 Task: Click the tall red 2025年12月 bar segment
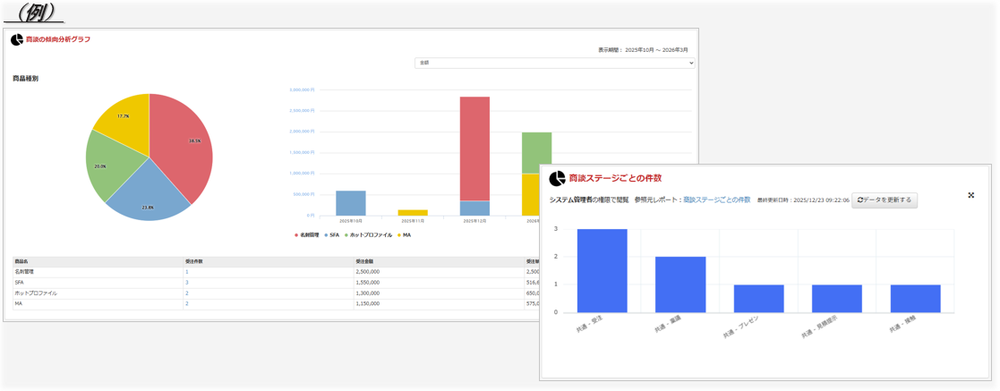click(474, 148)
